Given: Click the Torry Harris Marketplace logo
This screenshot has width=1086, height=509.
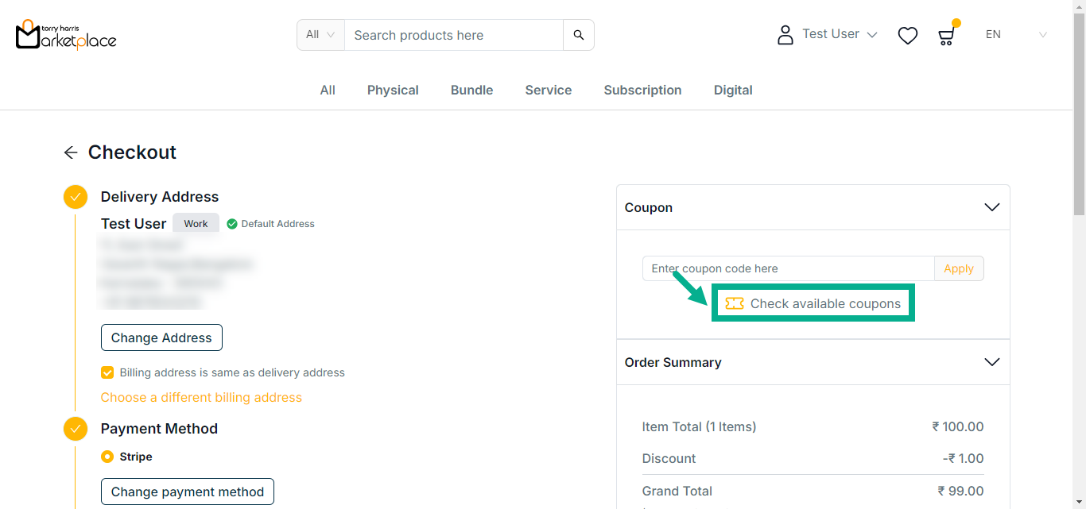Looking at the screenshot, I should [66, 35].
